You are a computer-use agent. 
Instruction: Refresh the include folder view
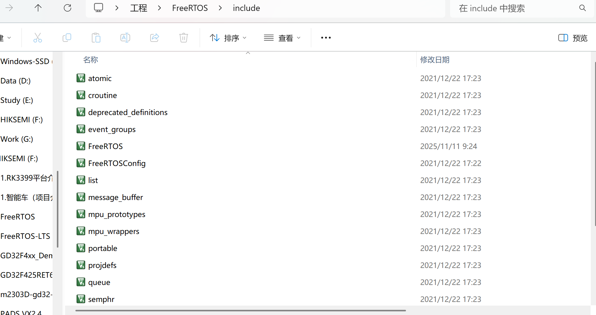68,8
